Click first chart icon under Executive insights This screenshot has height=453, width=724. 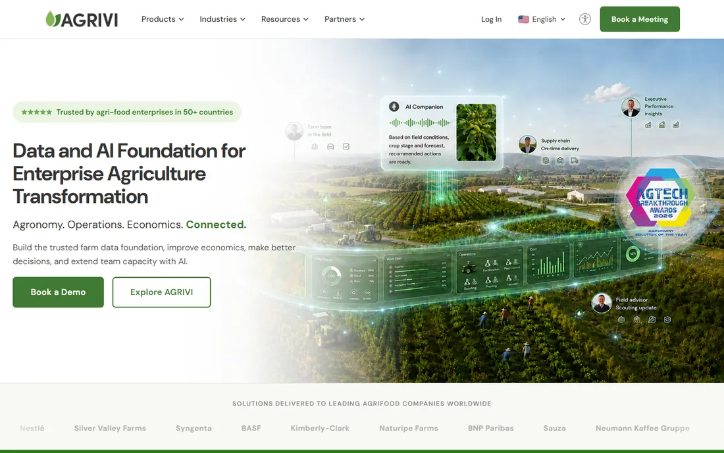pyautogui.click(x=648, y=124)
